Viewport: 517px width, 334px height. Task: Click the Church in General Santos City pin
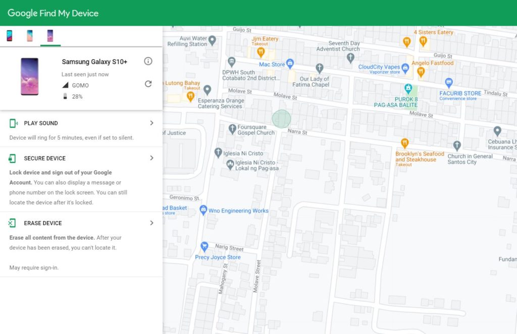[x=456, y=145]
